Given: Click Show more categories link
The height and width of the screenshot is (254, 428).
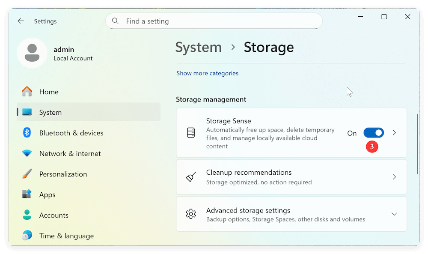Looking at the screenshot, I should (207, 73).
